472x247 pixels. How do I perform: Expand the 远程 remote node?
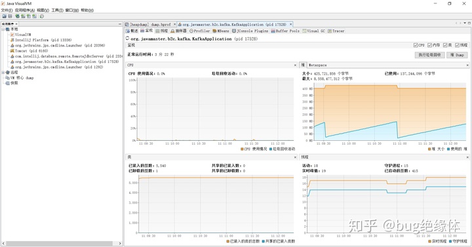tap(3, 72)
